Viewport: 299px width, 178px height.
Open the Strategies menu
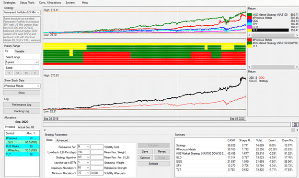pyautogui.click(x=10, y=3)
